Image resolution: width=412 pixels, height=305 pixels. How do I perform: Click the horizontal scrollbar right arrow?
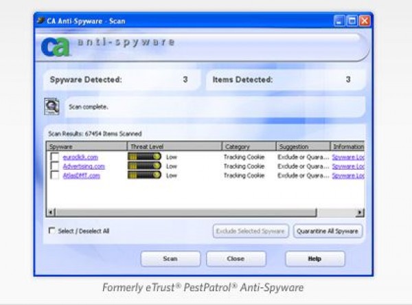[360, 212]
